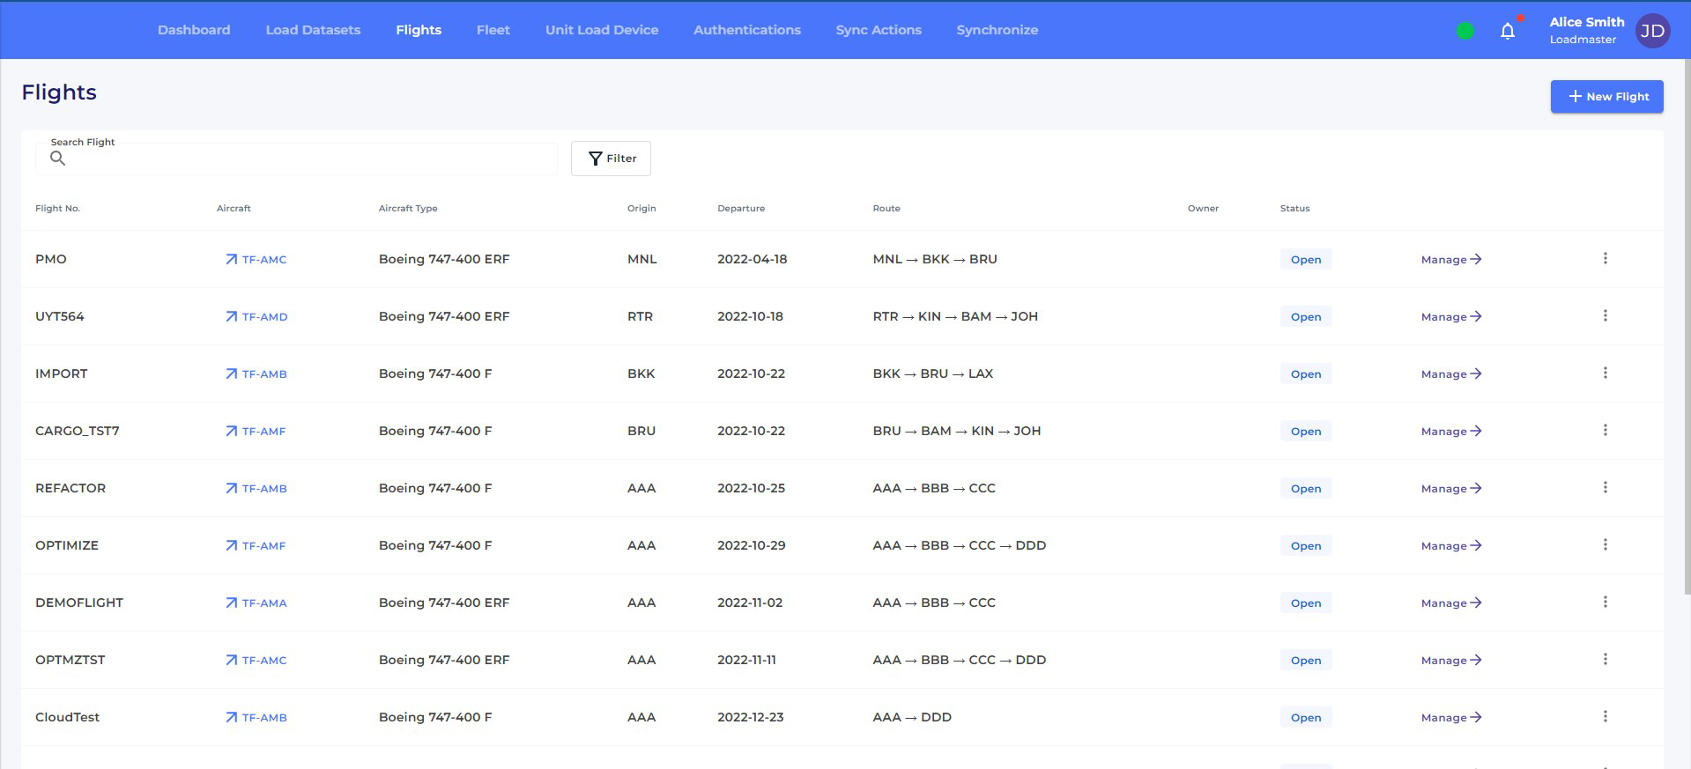
Task: Click the Open status badge for DEMOFLIGHT
Action: click(1306, 603)
